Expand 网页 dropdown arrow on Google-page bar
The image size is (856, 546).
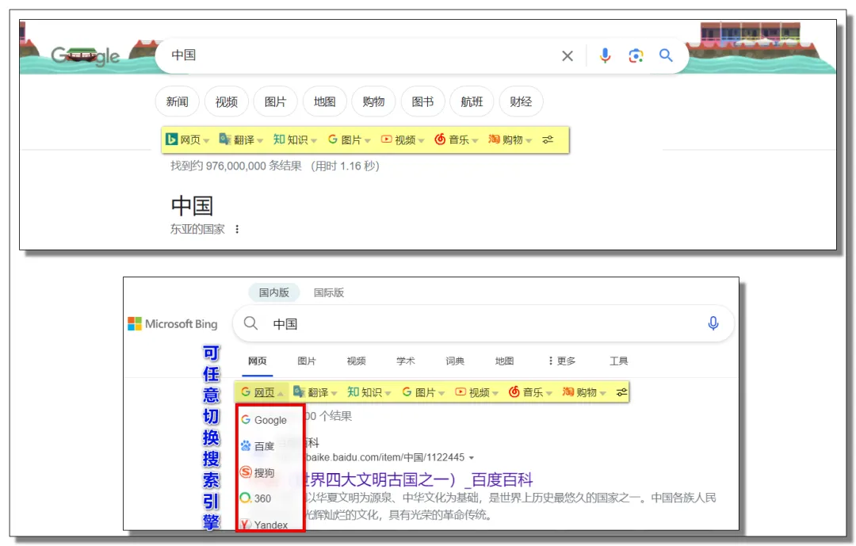pyautogui.click(x=206, y=141)
